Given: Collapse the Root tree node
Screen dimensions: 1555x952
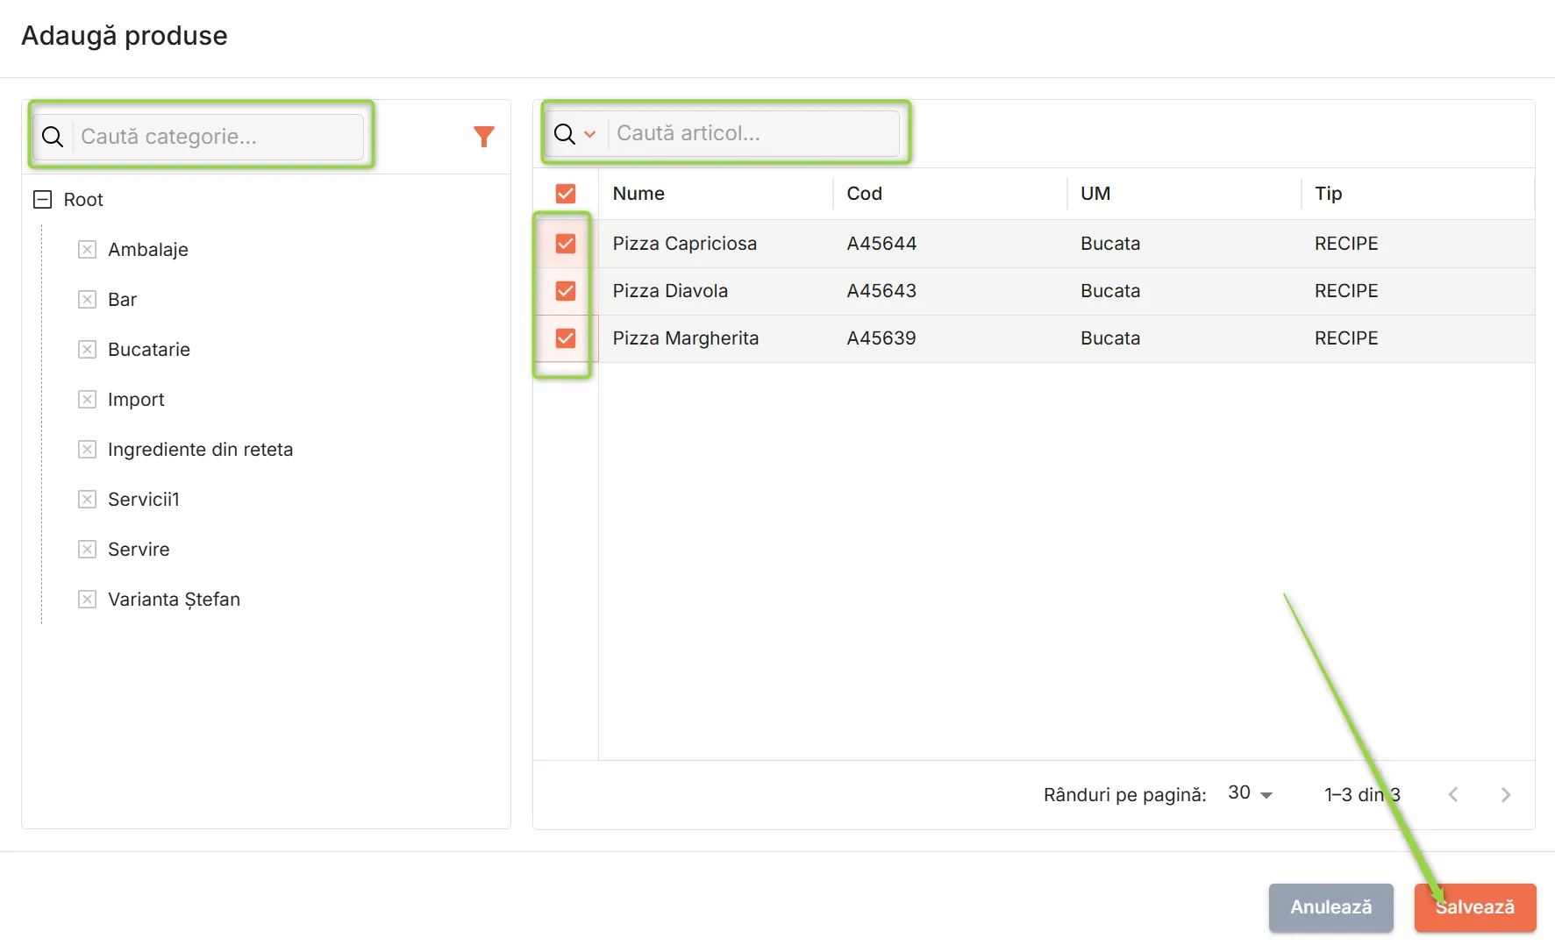Looking at the screenshot, I should 42,200.
